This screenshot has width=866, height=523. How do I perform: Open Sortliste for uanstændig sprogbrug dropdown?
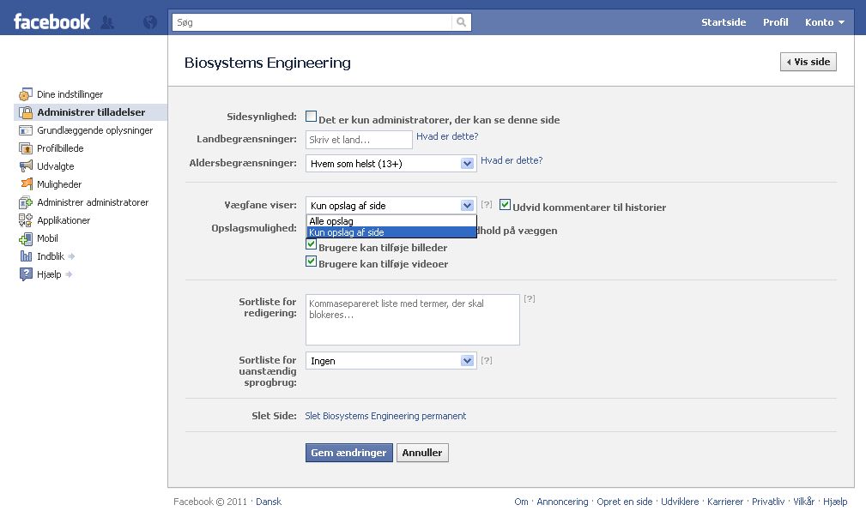click(391, 361)
